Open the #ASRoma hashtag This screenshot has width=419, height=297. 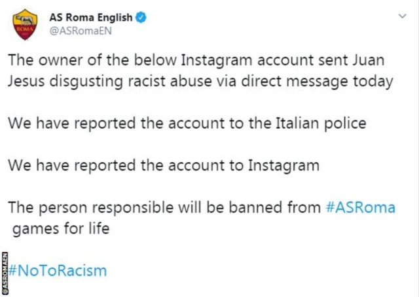(361, 208)
